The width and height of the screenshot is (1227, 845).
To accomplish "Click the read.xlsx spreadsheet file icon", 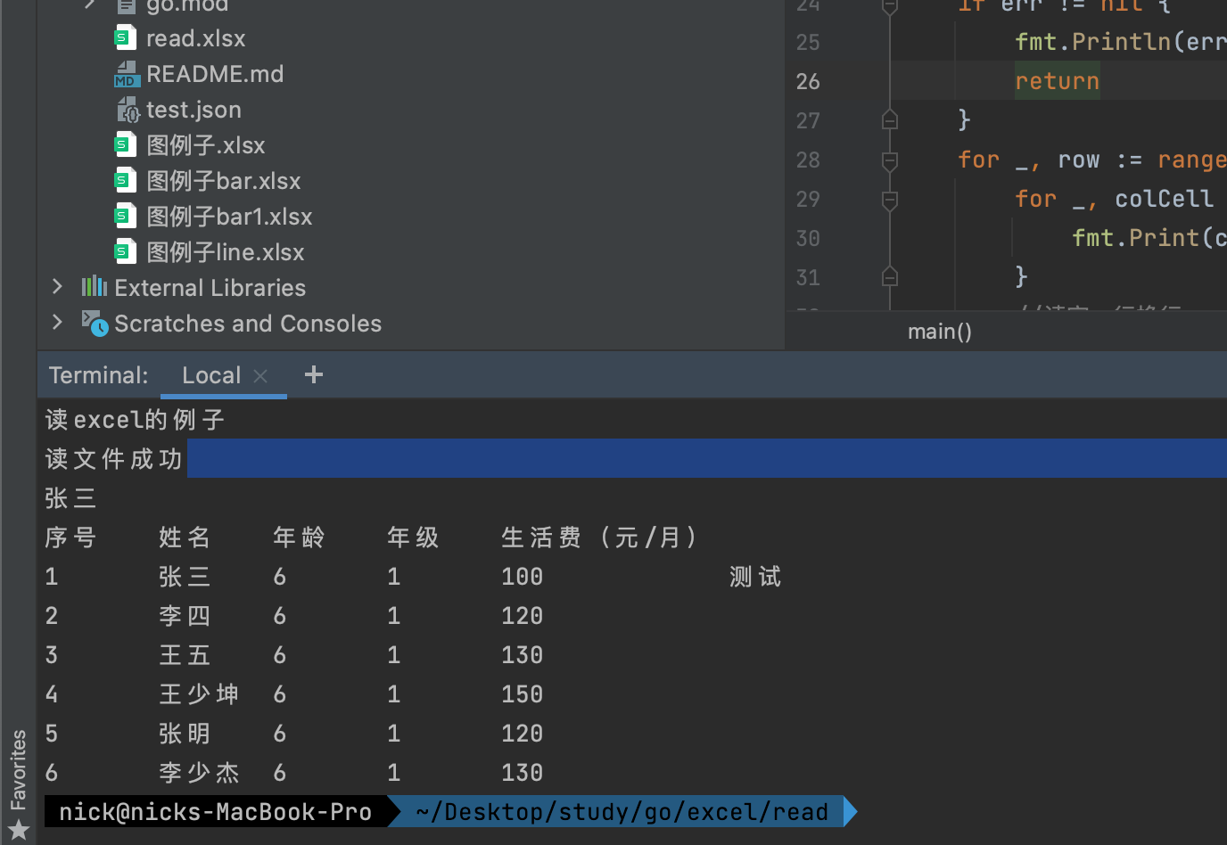I will point(126,38).
